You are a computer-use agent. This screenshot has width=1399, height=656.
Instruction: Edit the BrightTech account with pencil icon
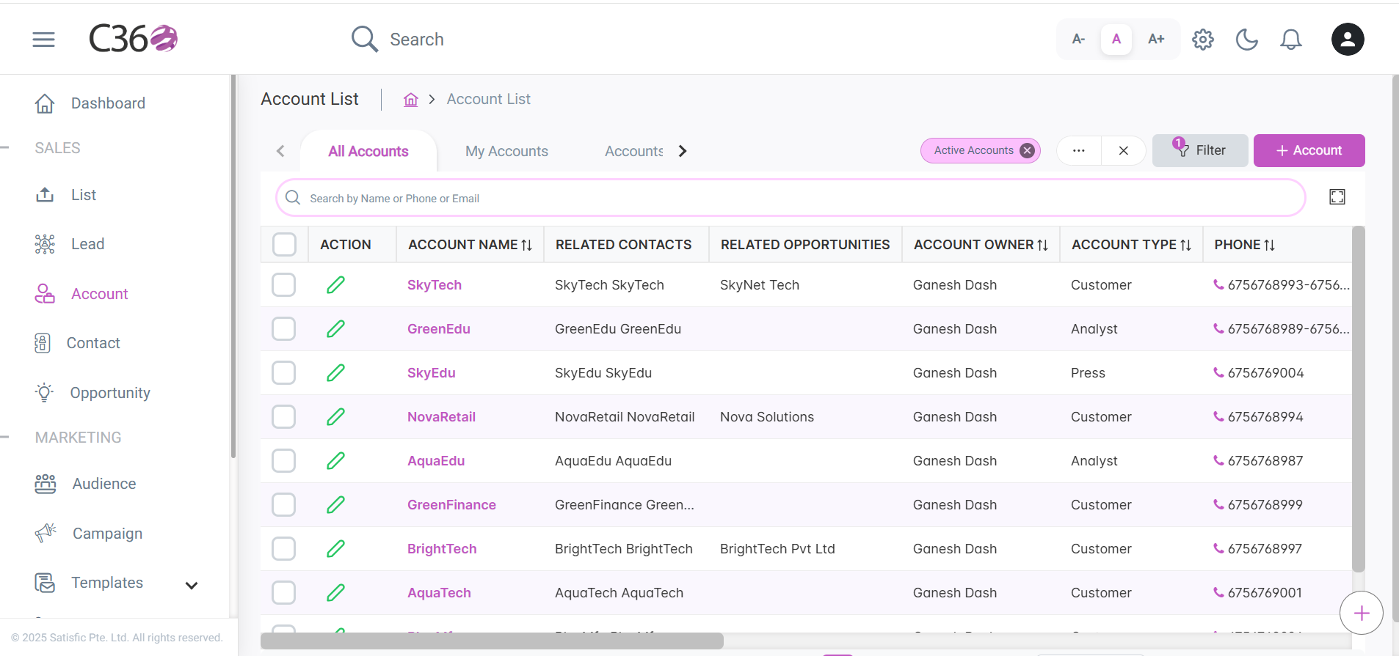click(335, 548)
